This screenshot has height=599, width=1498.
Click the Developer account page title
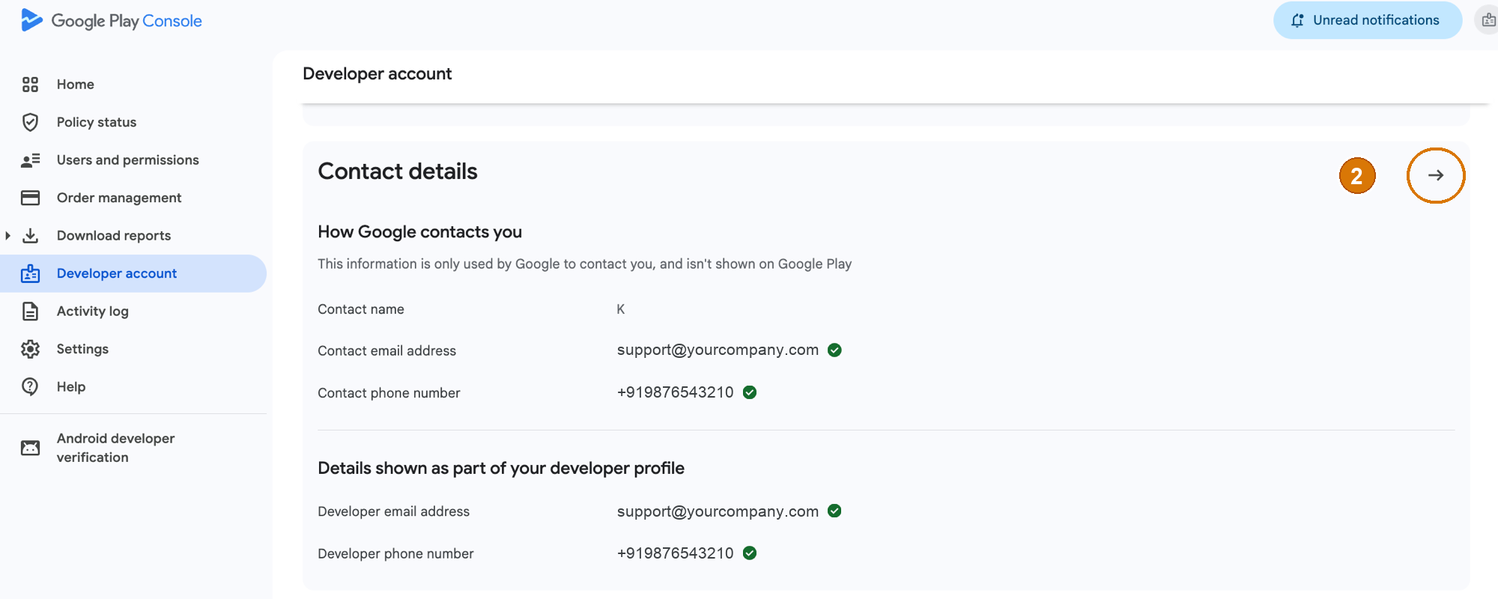pyautogui.click(x=377, y=73)
